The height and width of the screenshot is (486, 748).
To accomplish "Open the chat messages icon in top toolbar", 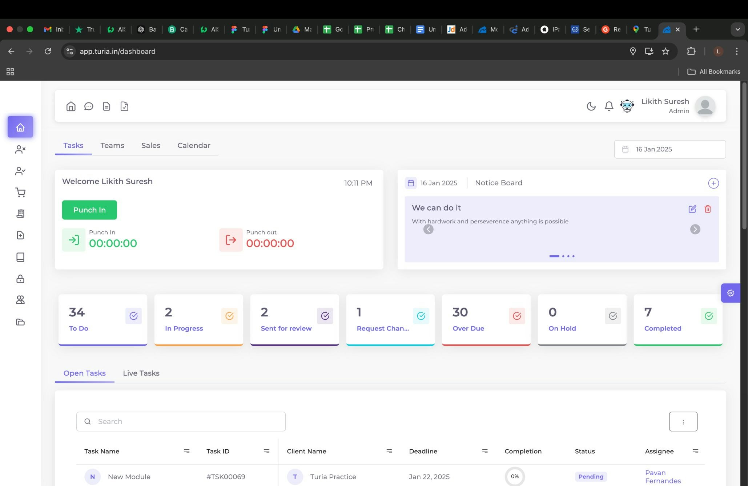I will (89, 106).
